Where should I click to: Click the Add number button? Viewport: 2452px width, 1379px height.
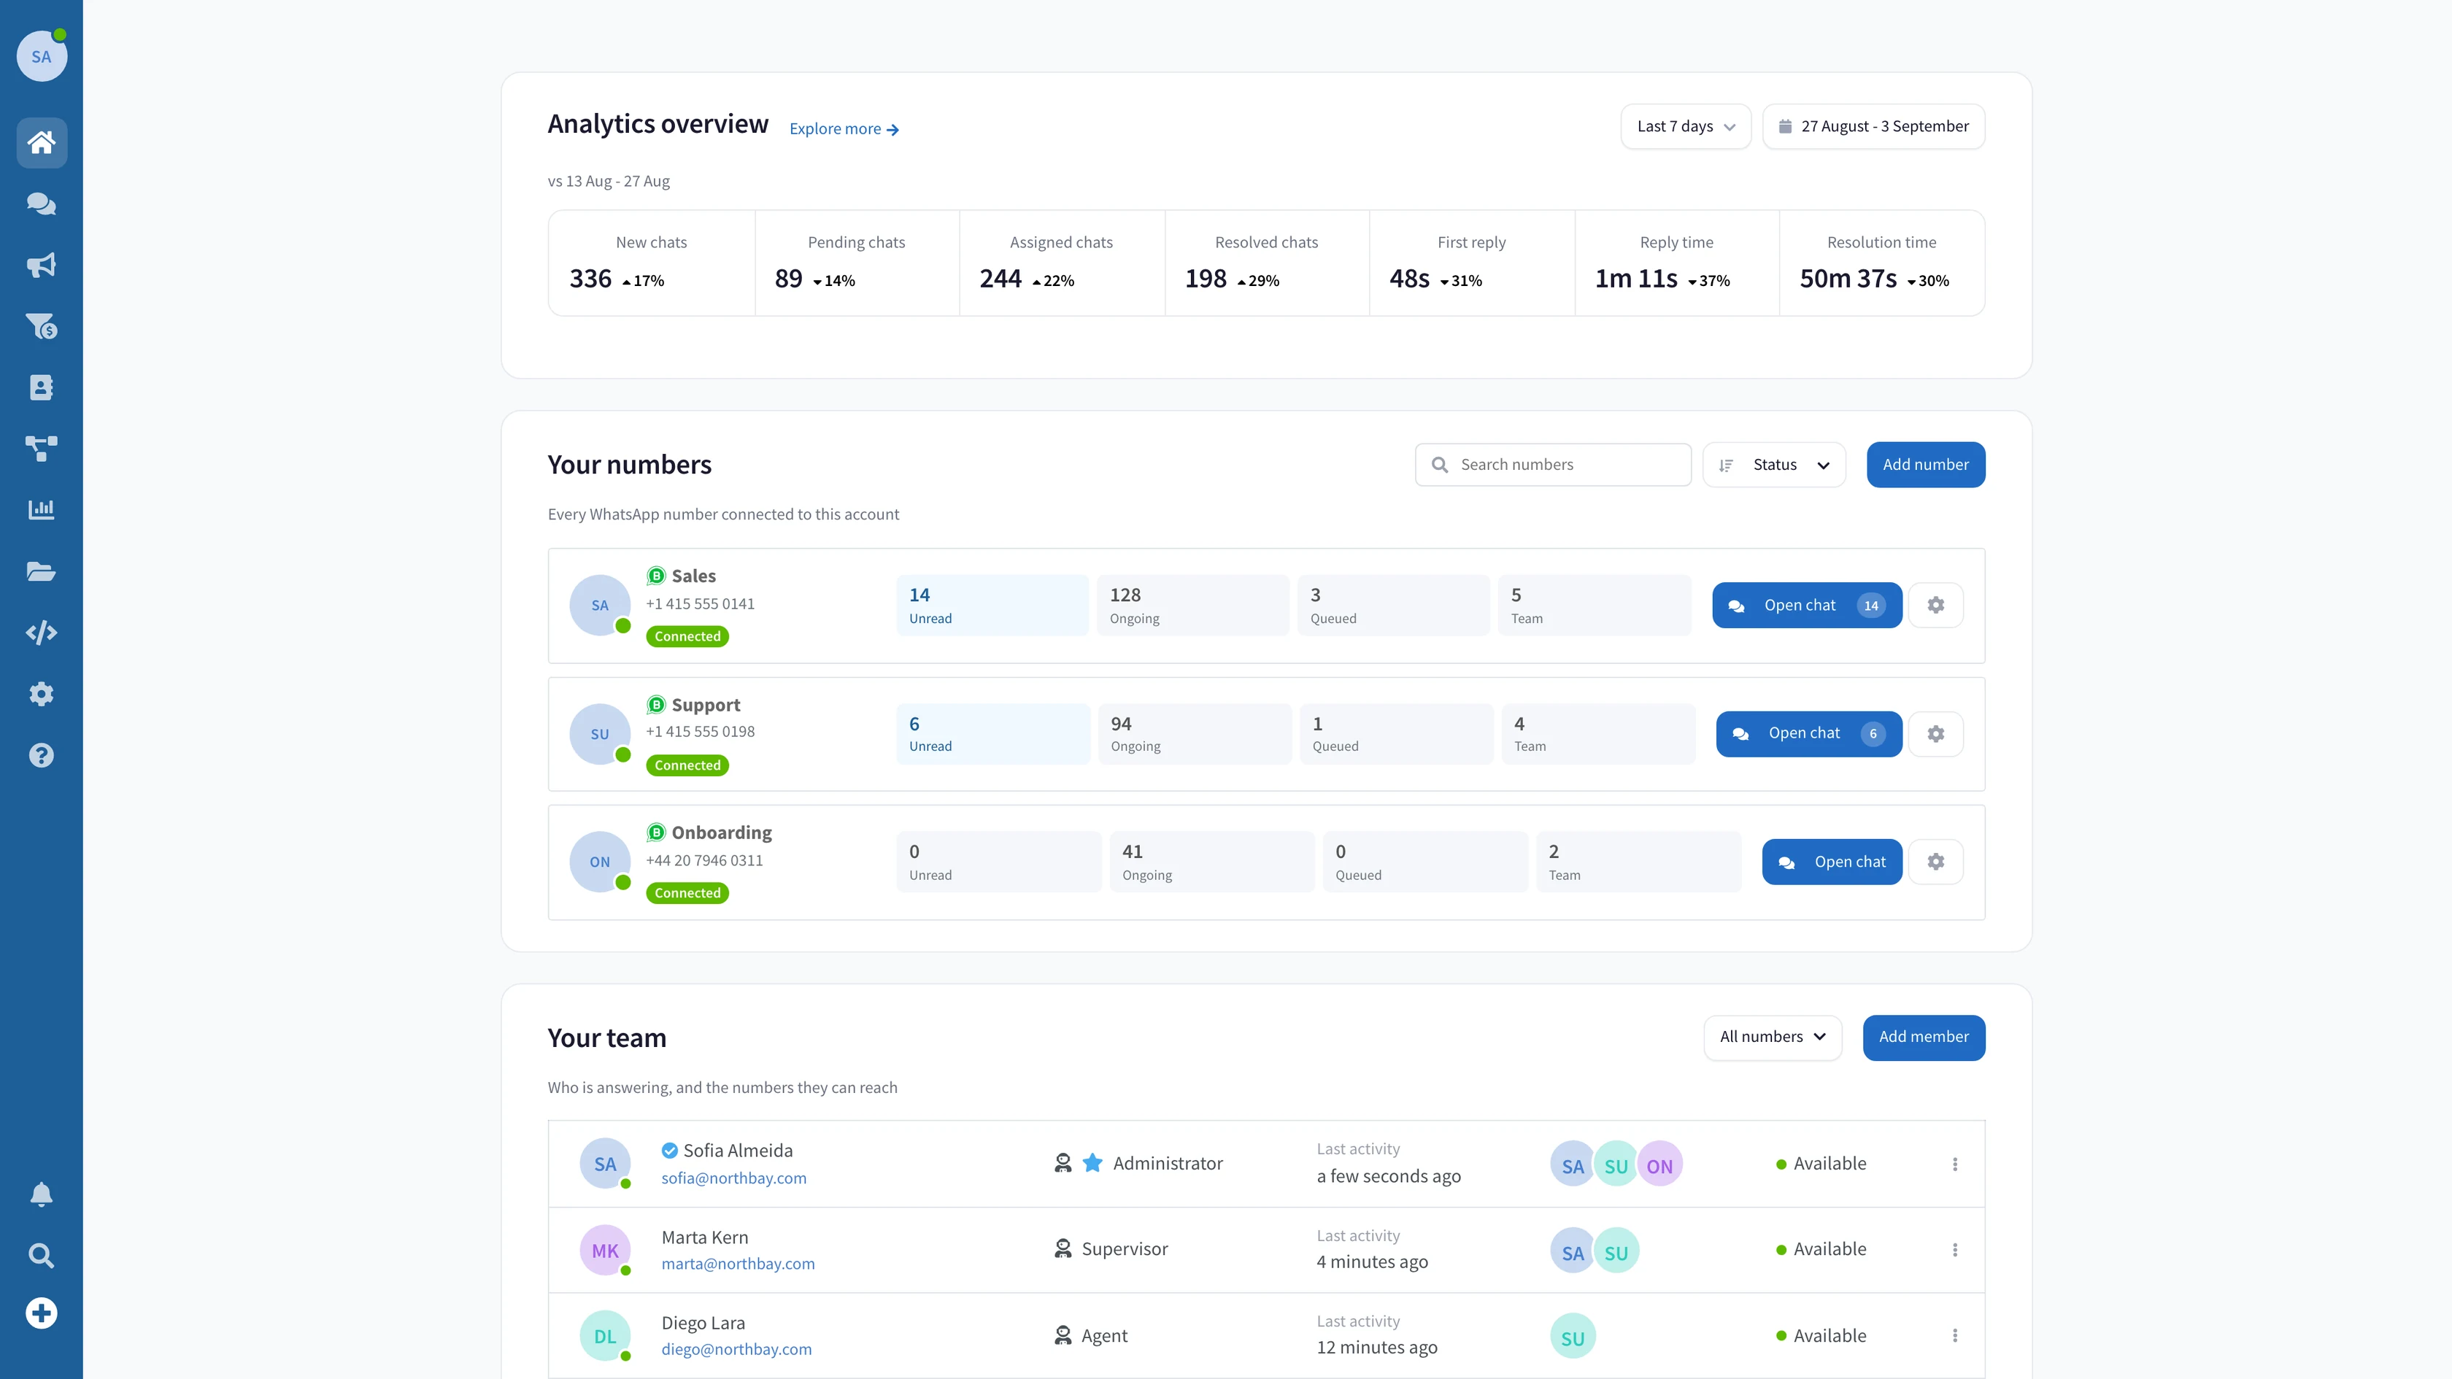(1926, 465)
